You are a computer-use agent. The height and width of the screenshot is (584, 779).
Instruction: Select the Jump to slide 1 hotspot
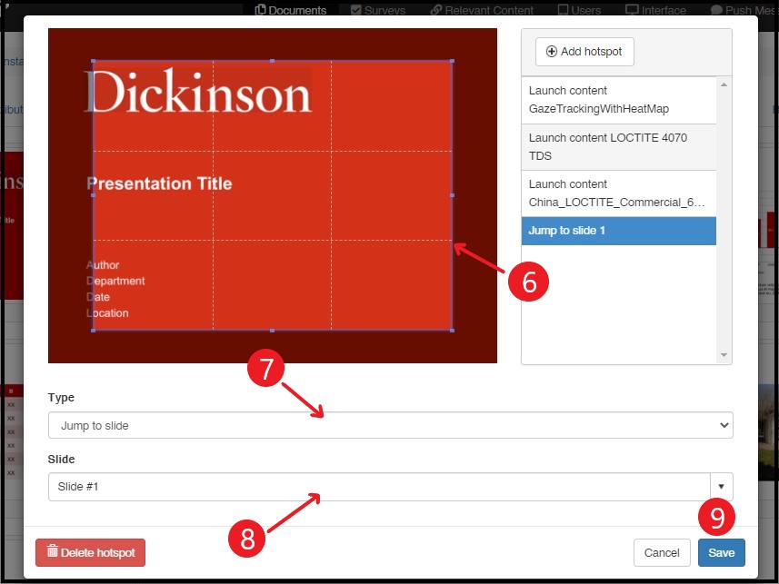point(618,231)
